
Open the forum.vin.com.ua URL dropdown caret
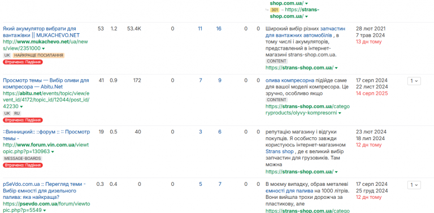point(53,152)
